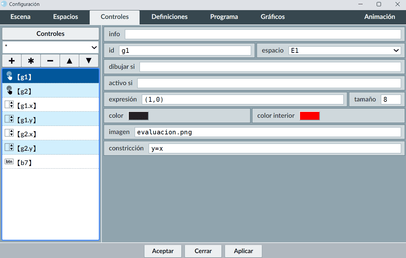Switch to the Definiciones tab
Screen dimensions: 406x258
(170, 17)
